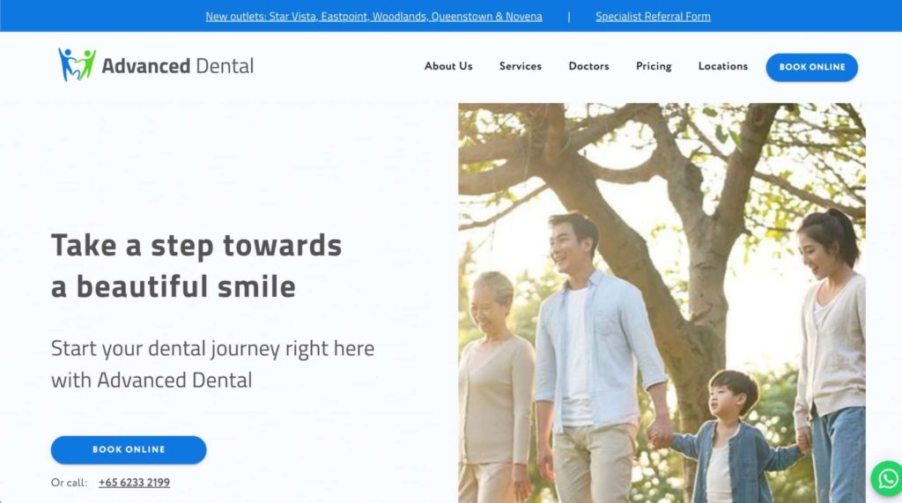Select heading 'Take a step towards'

point(196,246)
